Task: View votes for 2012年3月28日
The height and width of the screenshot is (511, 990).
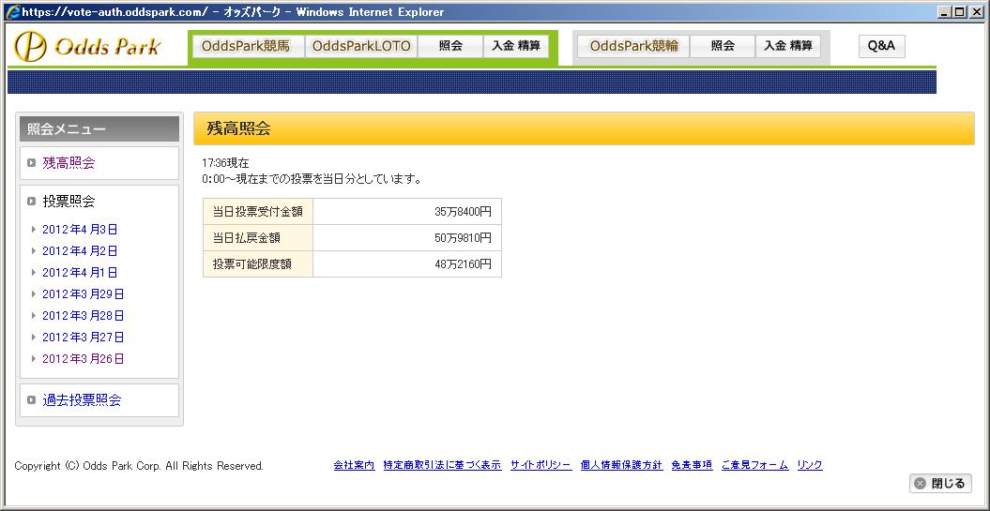Action: click(84, 315)
